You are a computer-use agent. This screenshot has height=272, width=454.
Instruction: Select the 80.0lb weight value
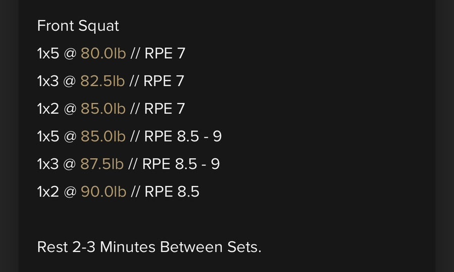(x=103, y=53)
